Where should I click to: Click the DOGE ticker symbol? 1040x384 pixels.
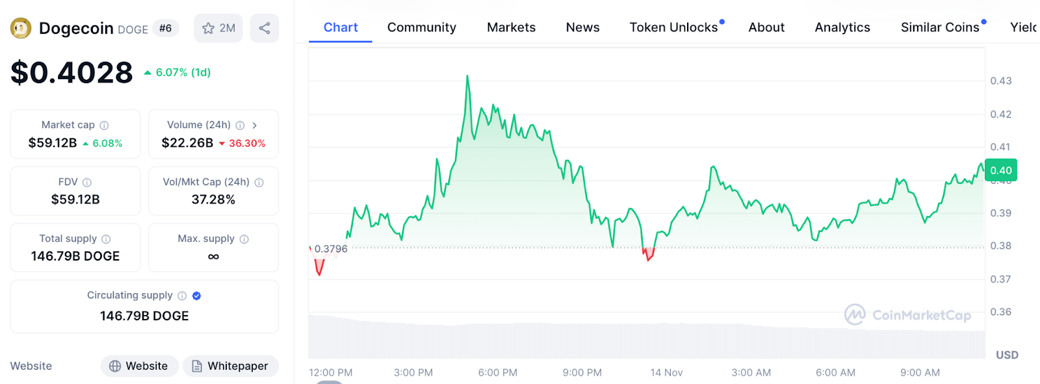point(133,30)
